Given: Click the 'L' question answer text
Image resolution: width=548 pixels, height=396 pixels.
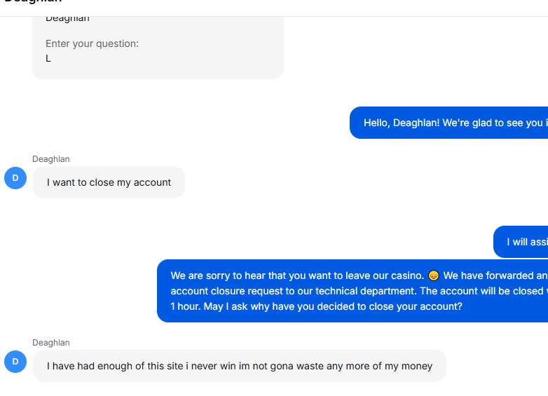Looking at the screenshot, I should tap(48, 58).
